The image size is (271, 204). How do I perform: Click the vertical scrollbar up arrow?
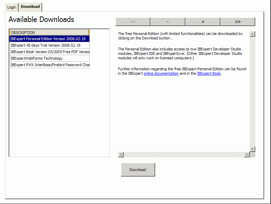click(252, 34)
